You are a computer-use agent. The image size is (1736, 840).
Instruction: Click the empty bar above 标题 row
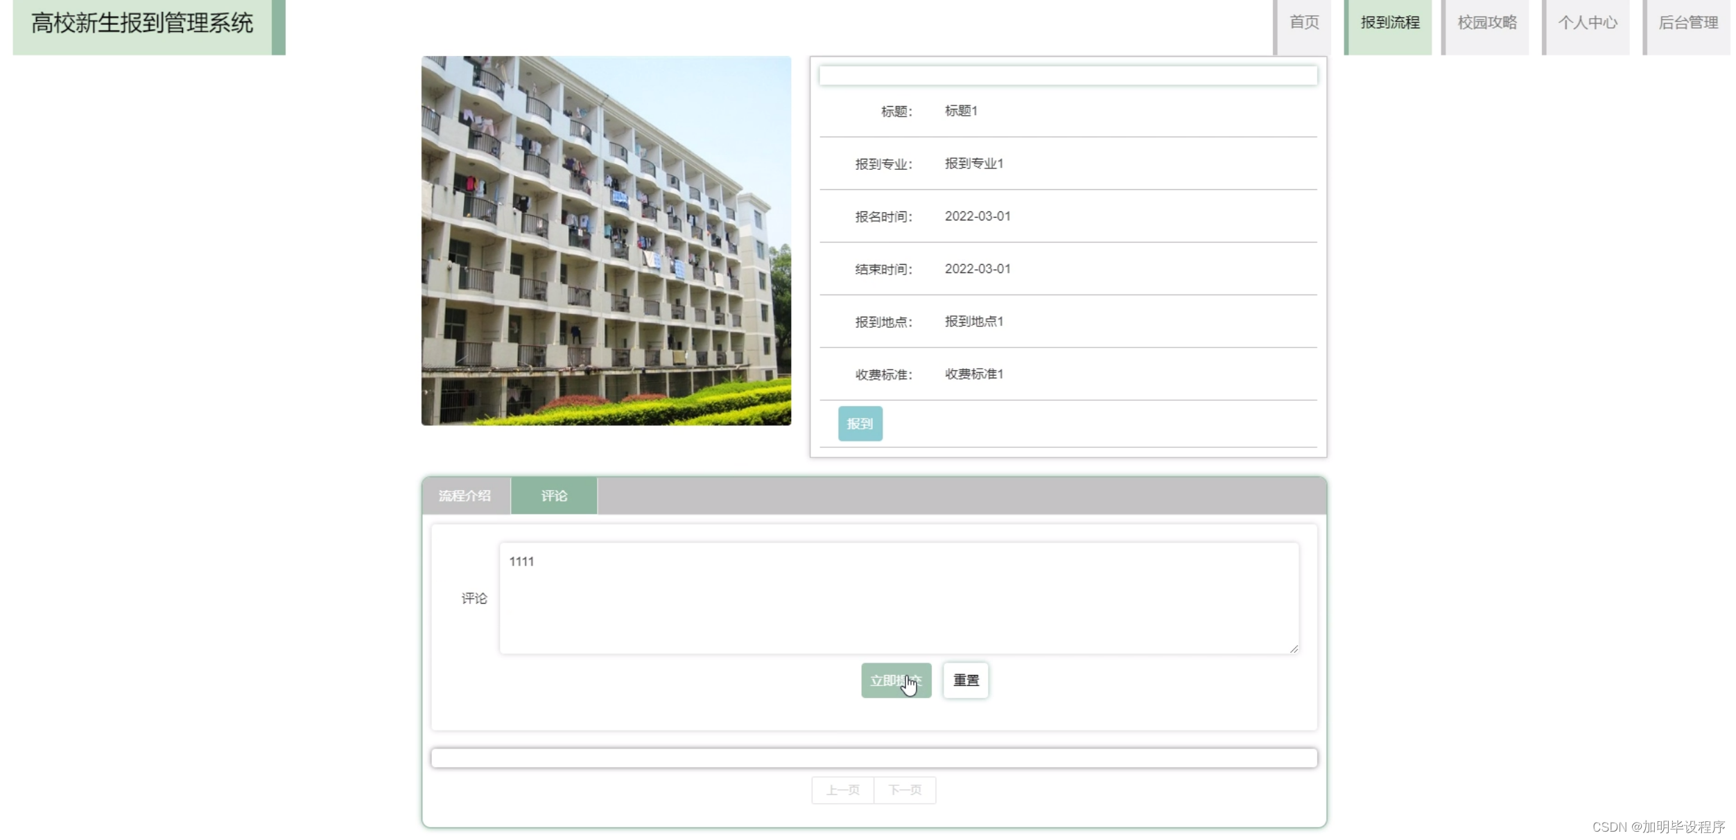click(x=1068, y=76)
